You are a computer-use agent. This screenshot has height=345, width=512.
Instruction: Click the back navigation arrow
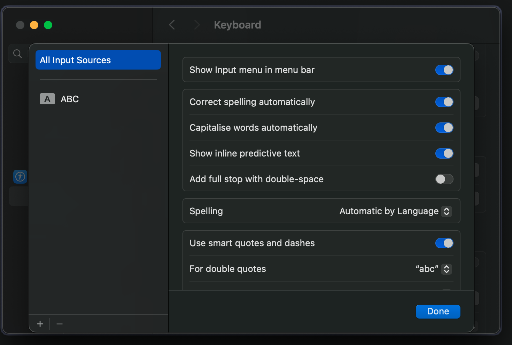pos(171,25)
